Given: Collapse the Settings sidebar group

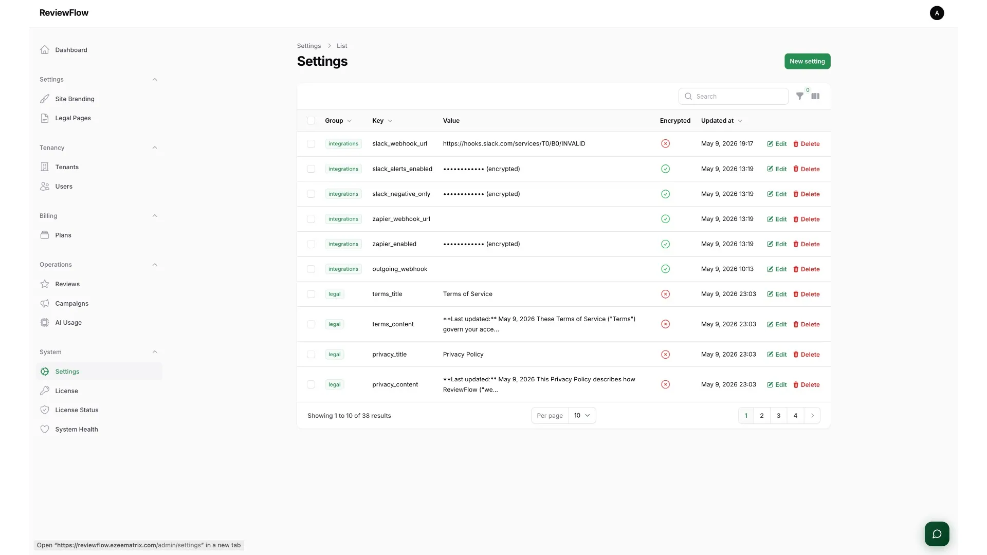Looking at the screenshot, I should tap(155, 80).
